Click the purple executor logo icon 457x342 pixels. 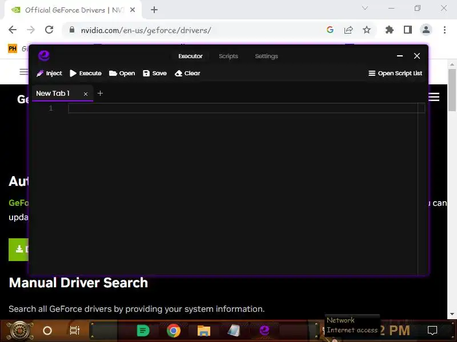tap(44, 55)
